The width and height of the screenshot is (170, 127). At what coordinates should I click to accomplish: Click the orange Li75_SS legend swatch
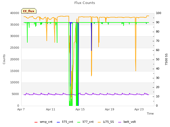pos(99,122)
